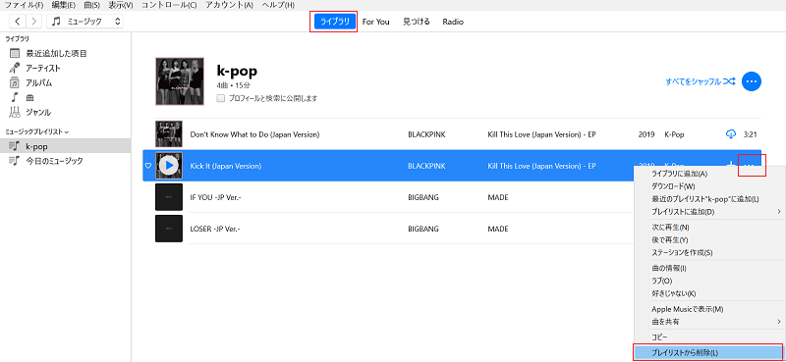Enable プロフィールと検索に公開します checkbox

click(220, 98)
